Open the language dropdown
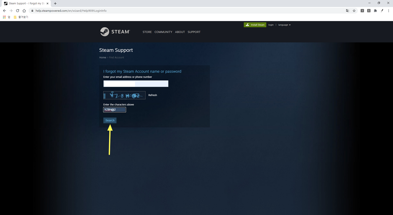393x215 pixels. click(284, 25)
